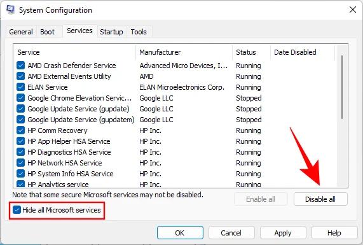Click the Disable all button

point(320,199)
